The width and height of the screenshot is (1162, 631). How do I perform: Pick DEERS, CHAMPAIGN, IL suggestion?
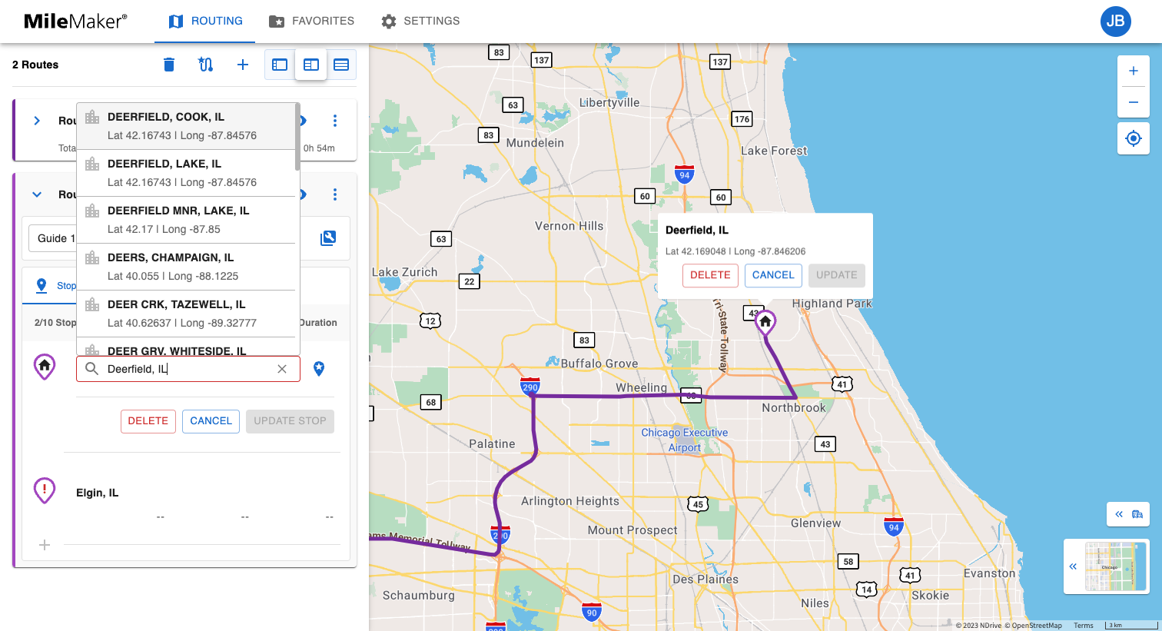(x=187, y=267)
